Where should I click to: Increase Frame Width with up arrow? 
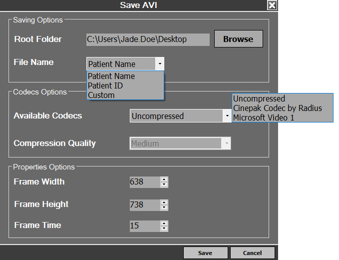164,179
